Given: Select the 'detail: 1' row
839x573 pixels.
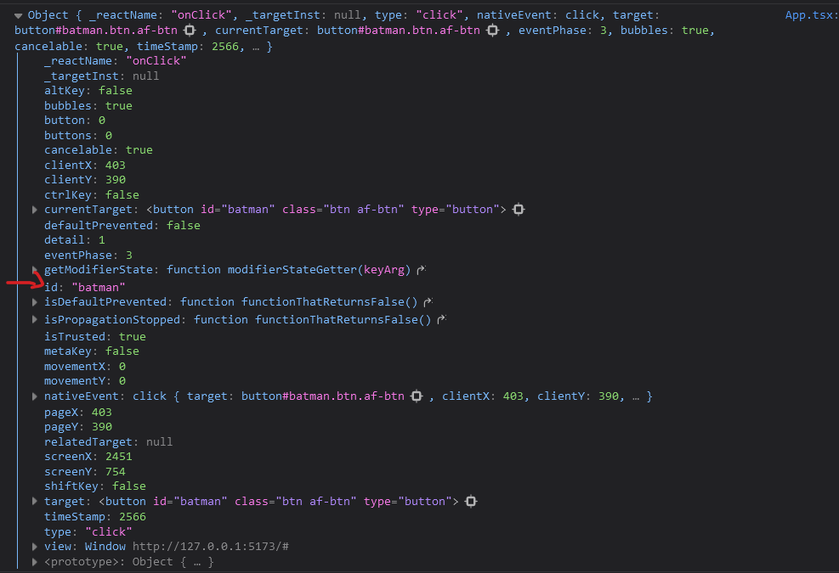Looking at the screenshot, I should click(75, 240).
